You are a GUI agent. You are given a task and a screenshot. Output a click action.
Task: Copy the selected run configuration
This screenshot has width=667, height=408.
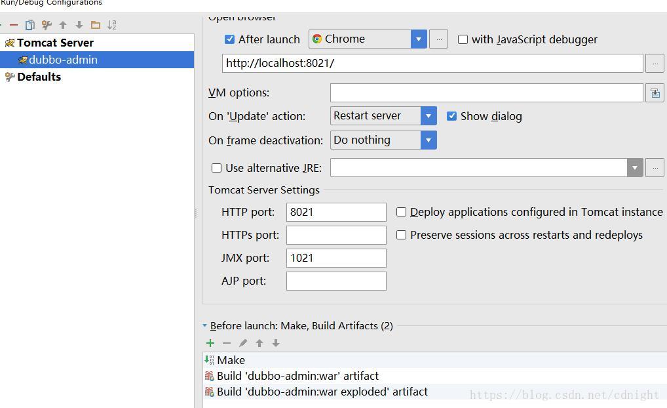[x=29, y=25]
